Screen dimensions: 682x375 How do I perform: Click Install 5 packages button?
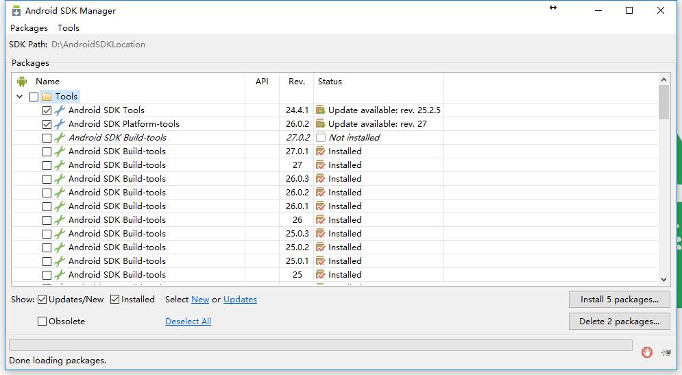(x=620, y=300)
